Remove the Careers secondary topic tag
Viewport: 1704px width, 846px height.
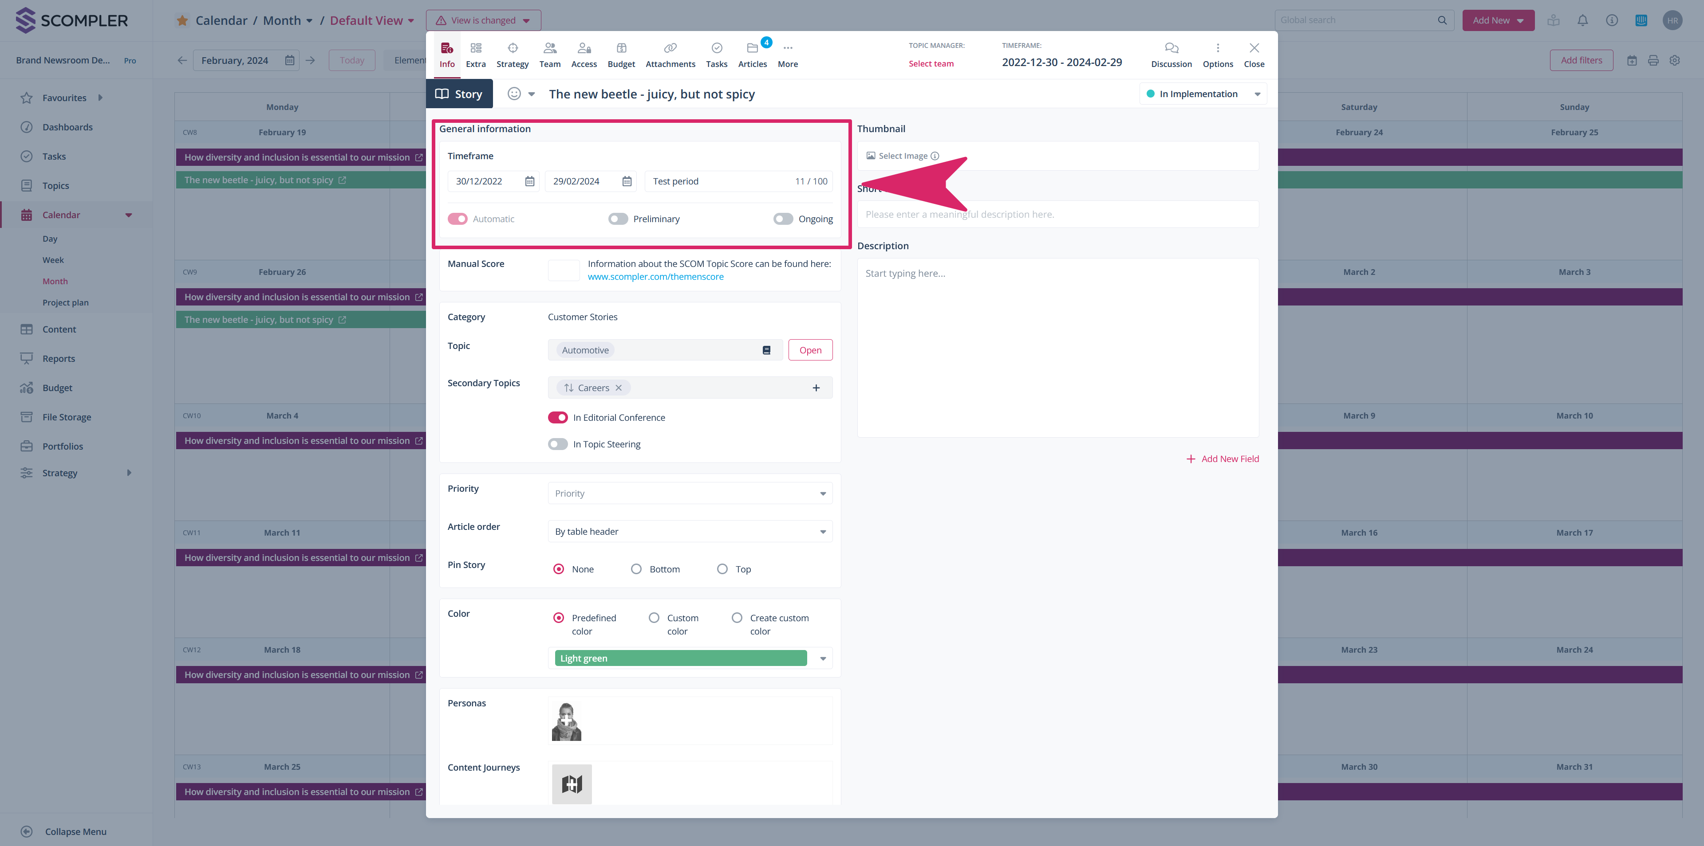(x=619, y=388)
